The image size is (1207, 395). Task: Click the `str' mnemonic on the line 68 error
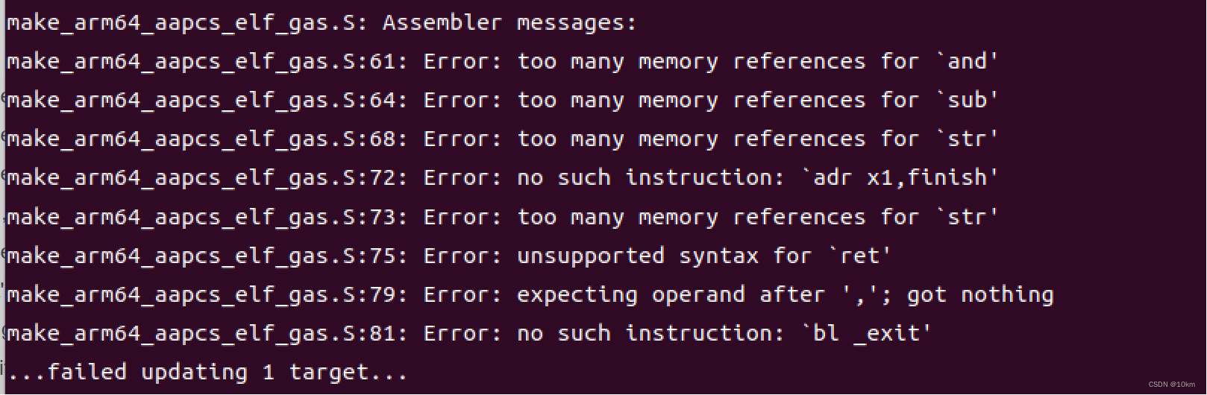[x=968, y=139]
